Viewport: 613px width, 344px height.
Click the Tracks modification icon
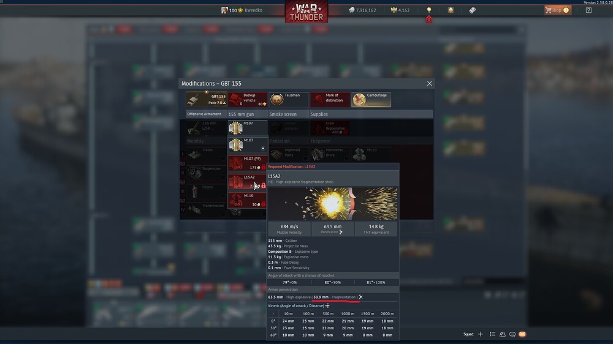point(194,155)
